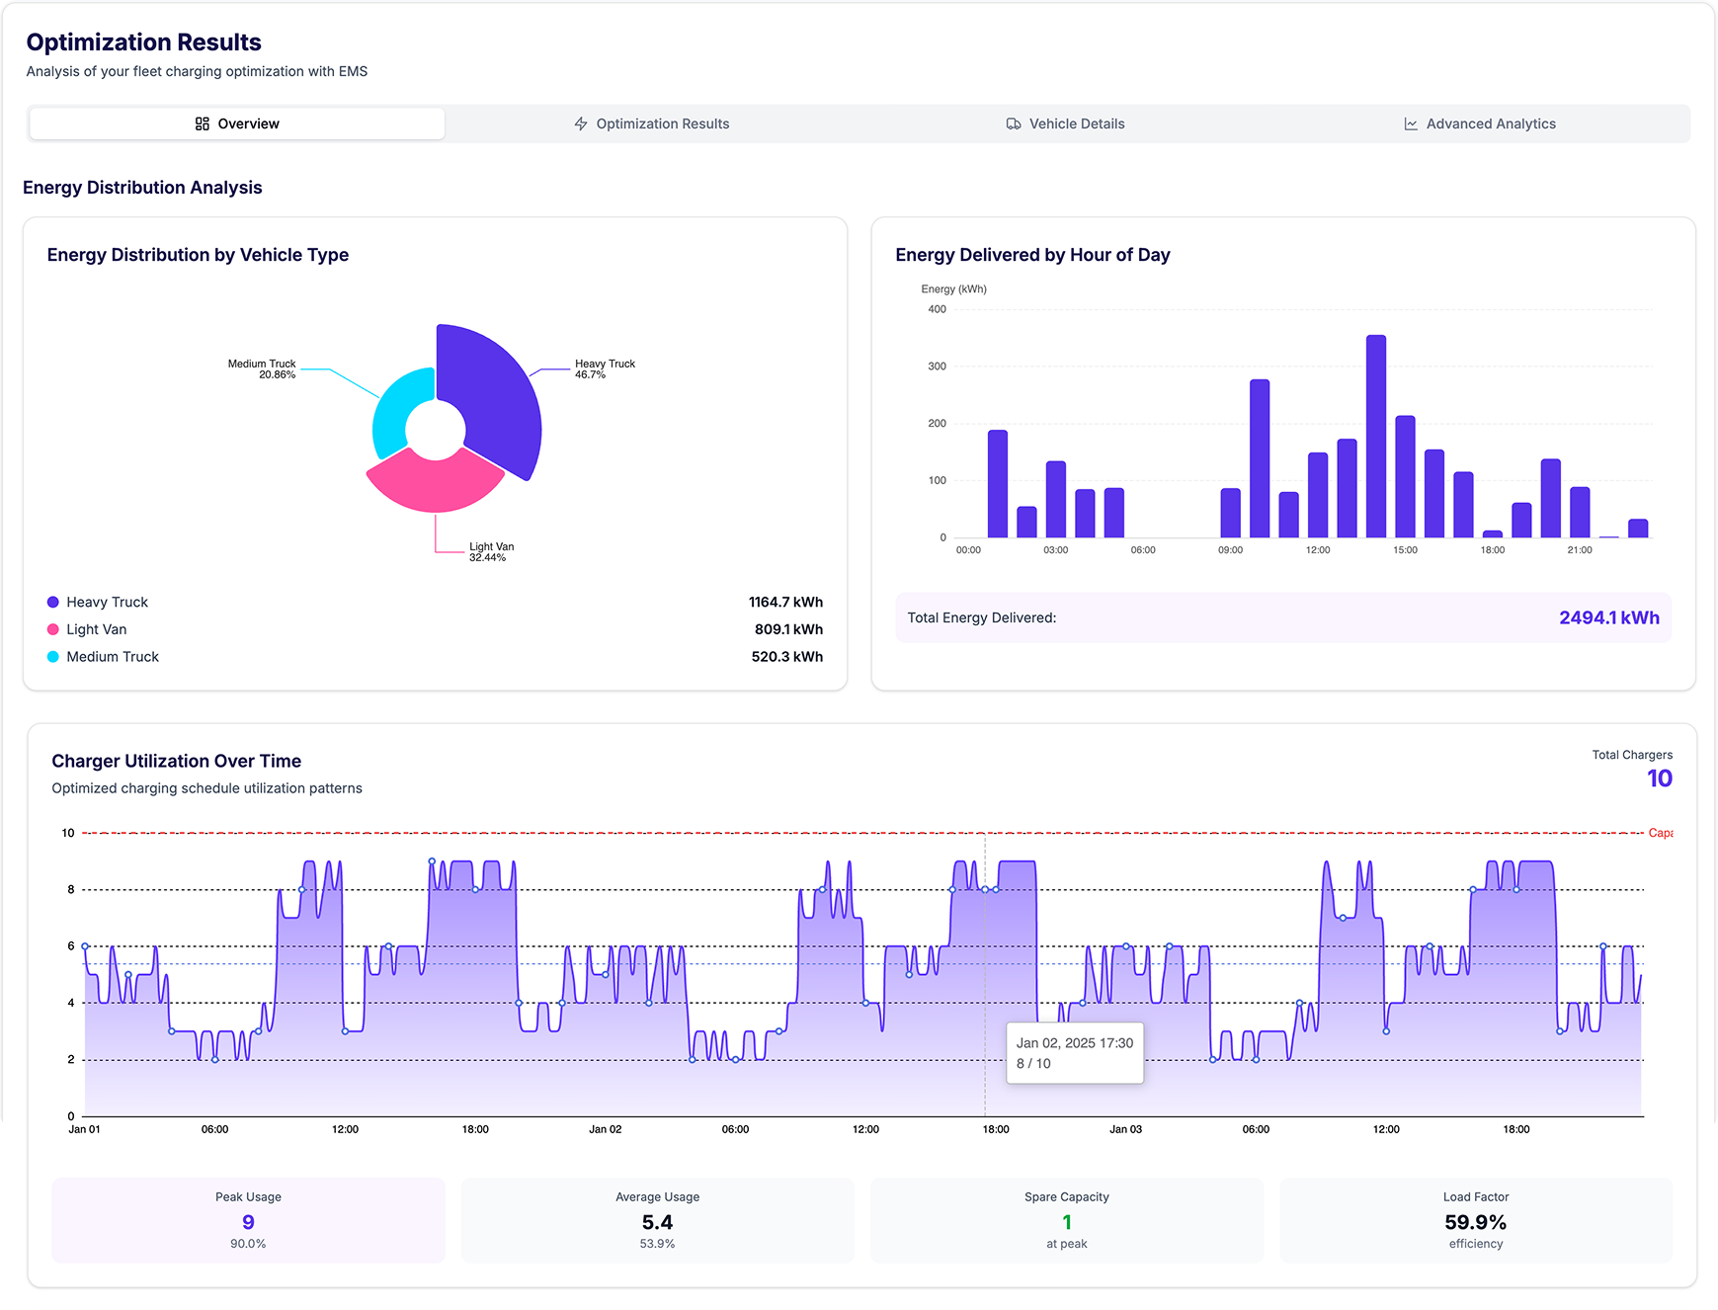Click the Light Van pink donut segment

pos(435,484)
